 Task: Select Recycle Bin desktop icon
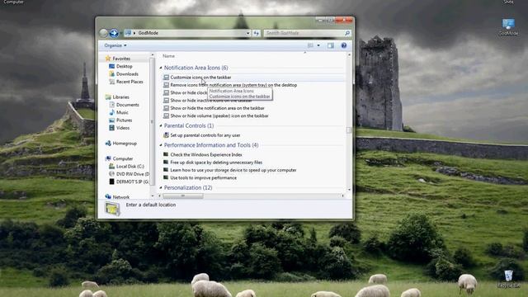(x=508, y=278)
